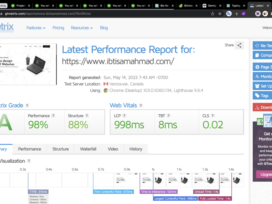Click the website screenshot thumbnail

28,64
